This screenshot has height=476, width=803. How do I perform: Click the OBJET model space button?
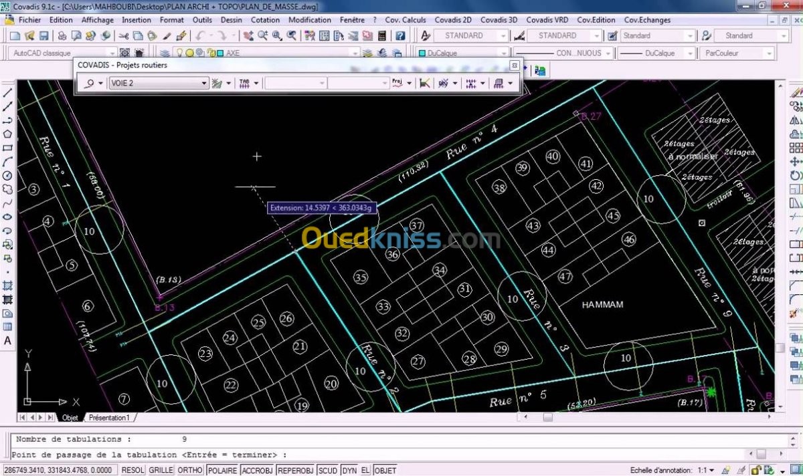(x=385, y=470)
